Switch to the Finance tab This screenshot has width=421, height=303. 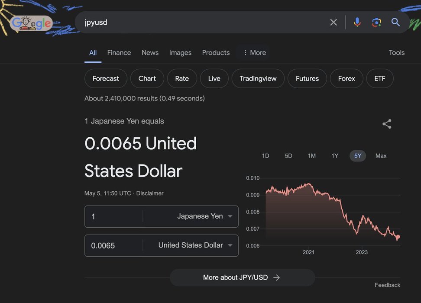pos(119,53)
